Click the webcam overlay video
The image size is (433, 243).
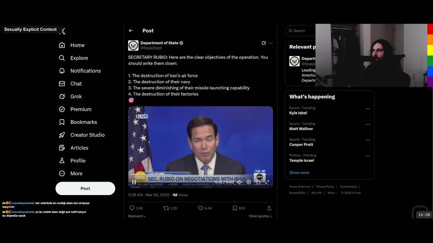click(x=371, y=56)
